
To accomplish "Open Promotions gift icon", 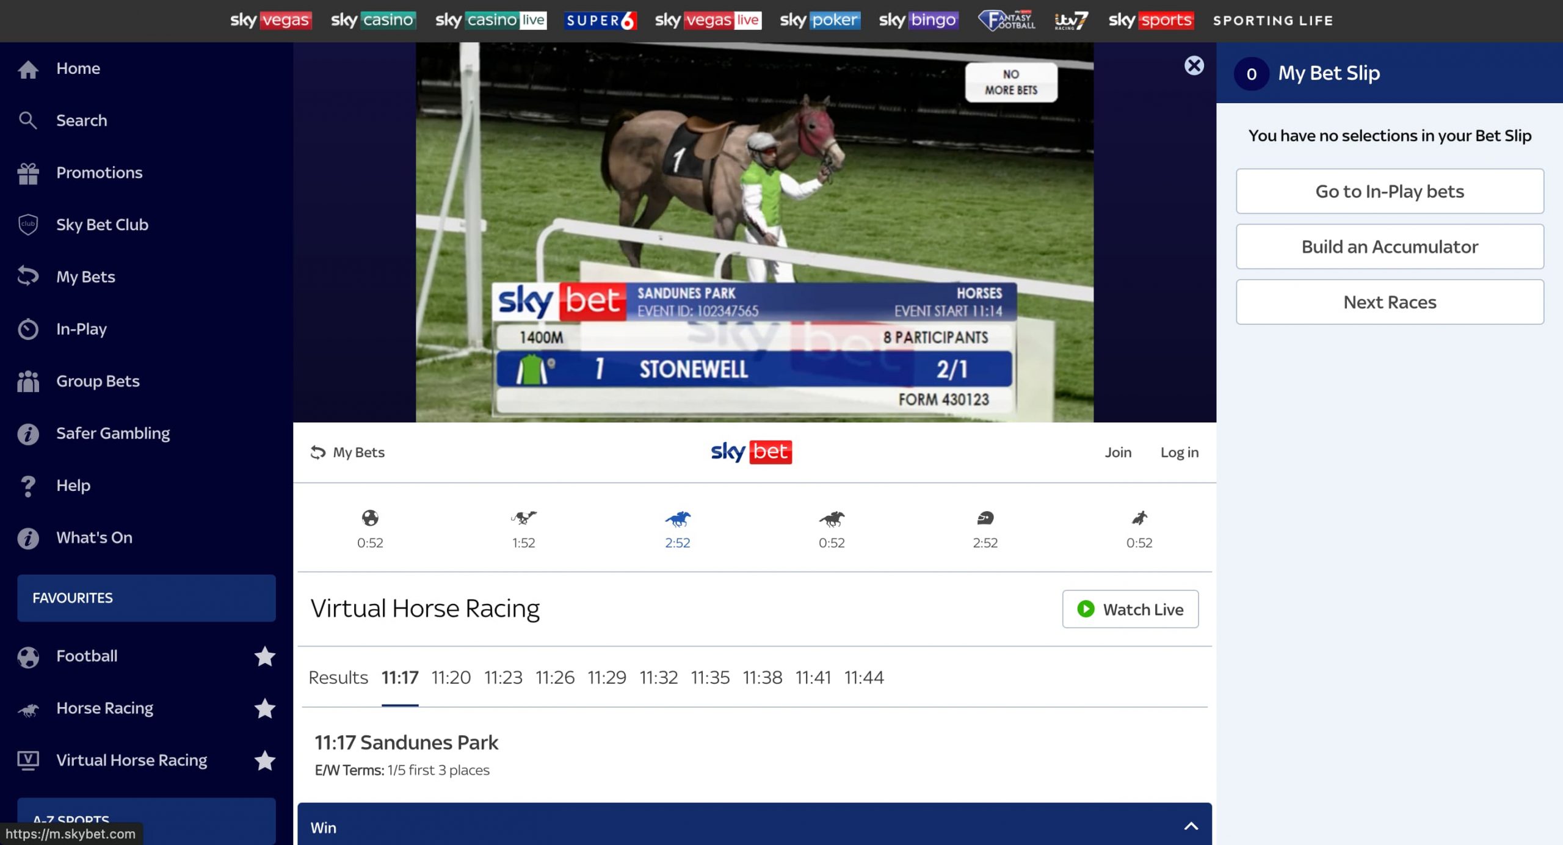I will click(x=28, y=173).
